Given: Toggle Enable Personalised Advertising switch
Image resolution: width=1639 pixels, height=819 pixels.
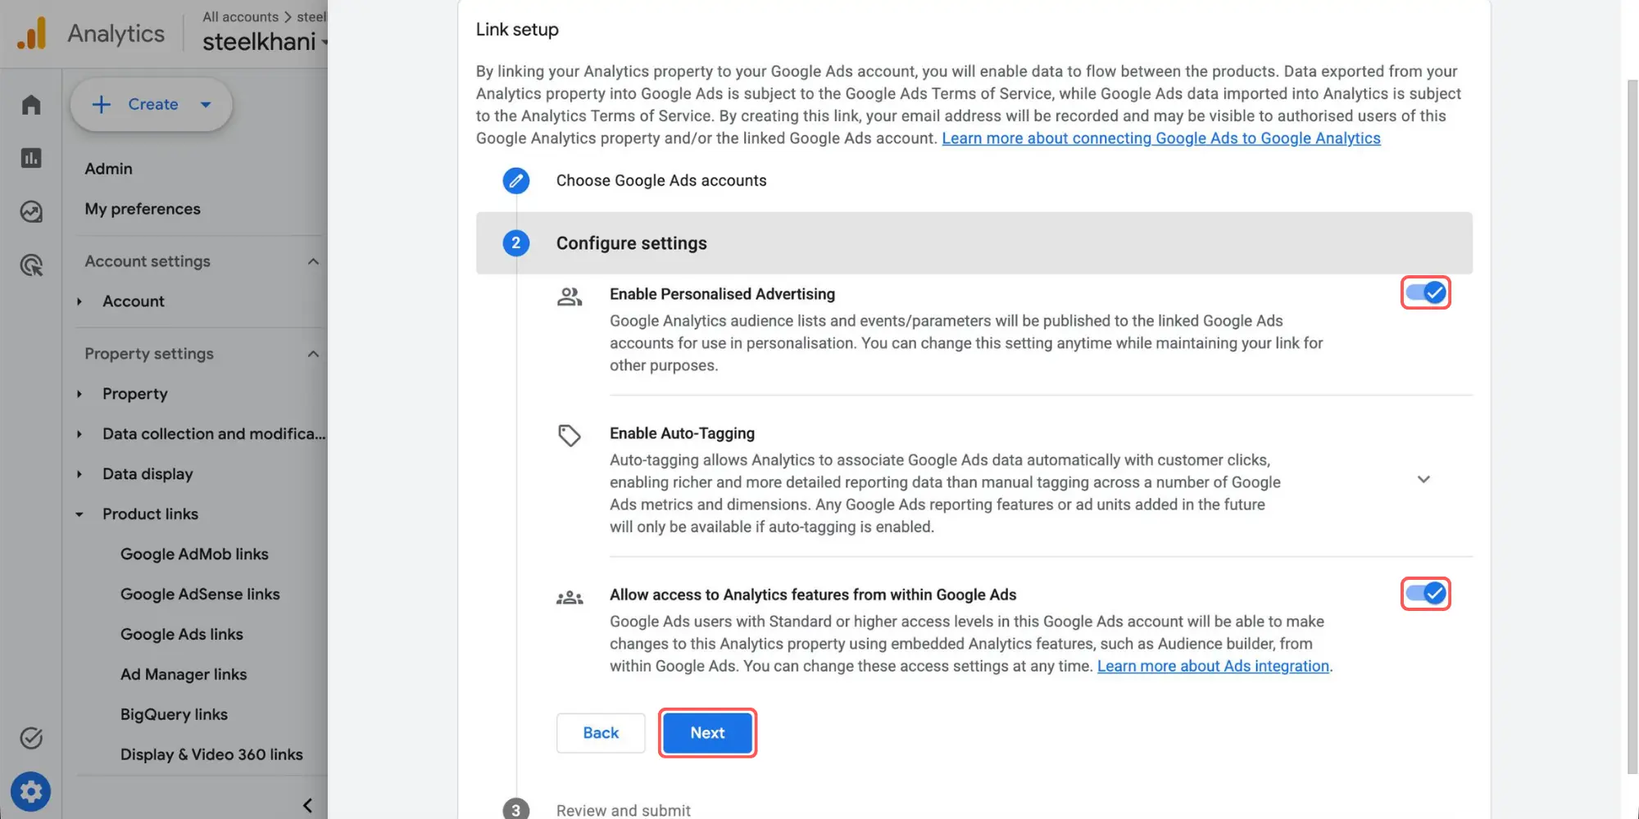Looking at the screenshot, I should pos(1425,292).
